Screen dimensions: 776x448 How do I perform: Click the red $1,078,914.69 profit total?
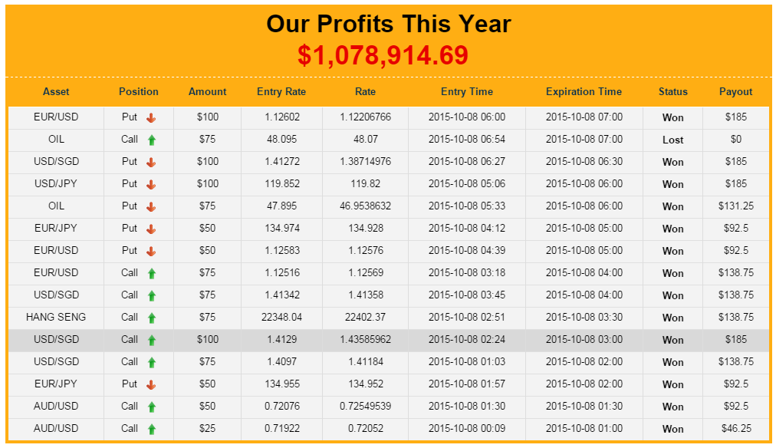click(x=383, y=55)
